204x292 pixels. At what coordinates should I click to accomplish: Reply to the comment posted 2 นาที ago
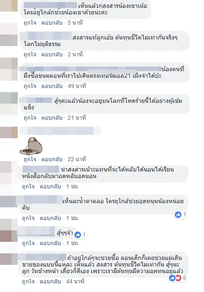pyautogui.click(x=52, y=54)
